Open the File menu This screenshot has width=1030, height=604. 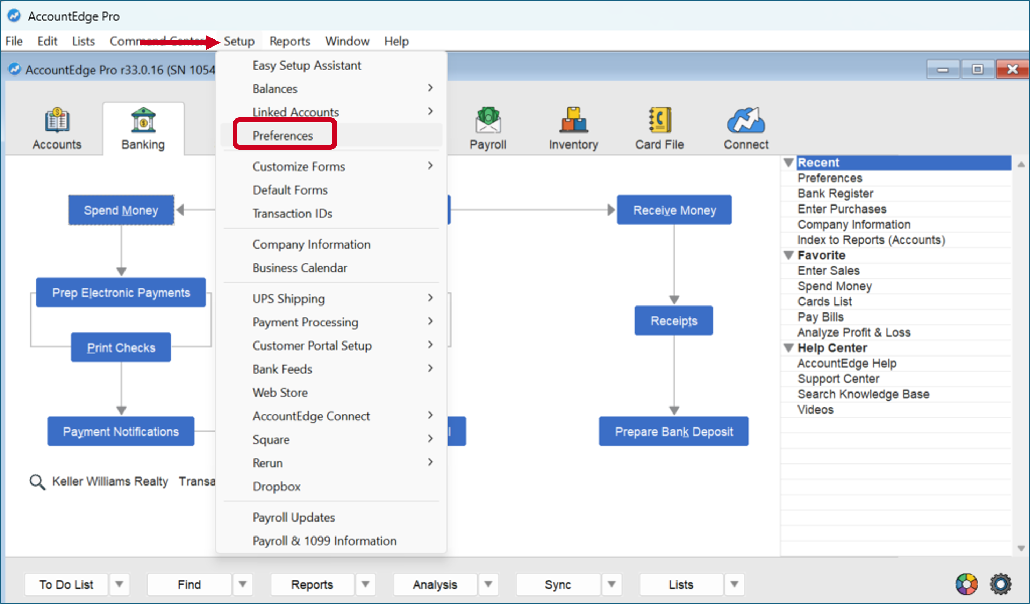pyautogui.click(x=14, y=41)
